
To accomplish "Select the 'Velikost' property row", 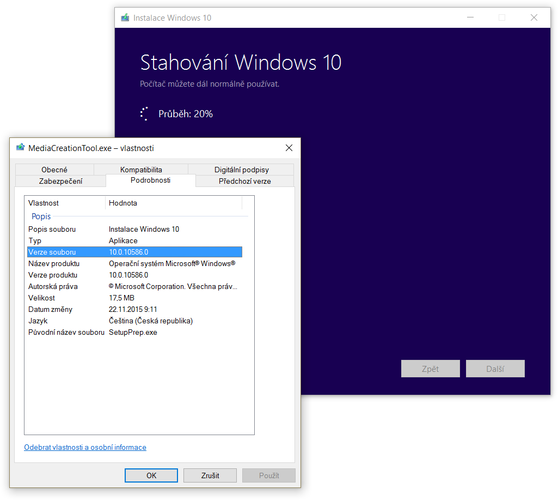I will click(134, 298).
